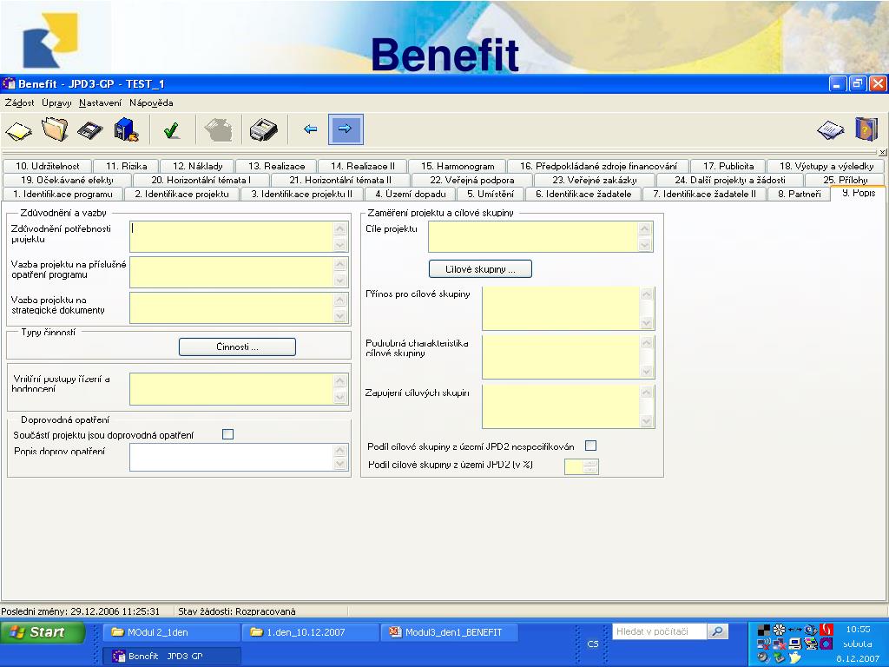The width and height of the screenshot is (889, 667).
Task: Open '1.den_10.12.2007' taskbar folder
Action: click(x=310, y=632)
